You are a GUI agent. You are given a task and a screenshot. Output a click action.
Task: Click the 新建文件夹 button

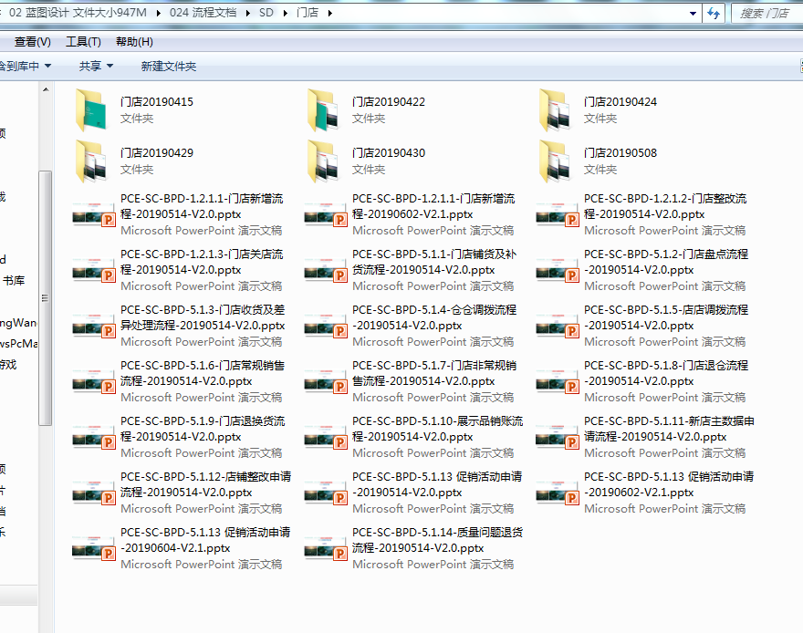tap(168, 66)
